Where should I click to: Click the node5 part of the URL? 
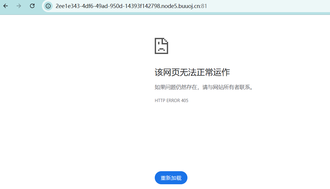[x=170, y=6]
